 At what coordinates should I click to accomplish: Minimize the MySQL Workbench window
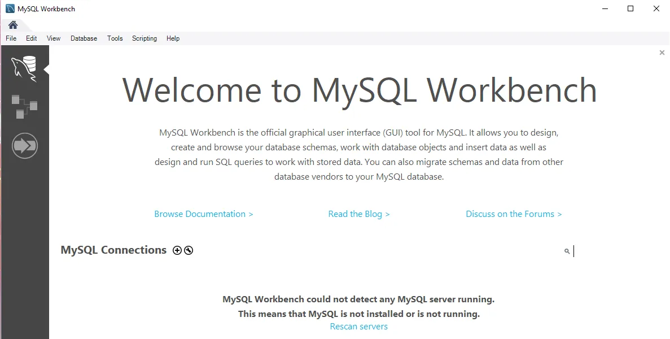click(605, 8)
